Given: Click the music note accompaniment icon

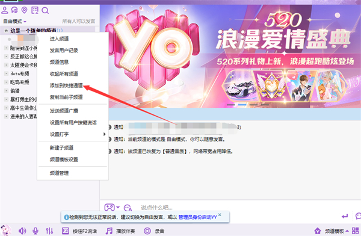Looking at the screenshot, I should (x=109, y=231).
